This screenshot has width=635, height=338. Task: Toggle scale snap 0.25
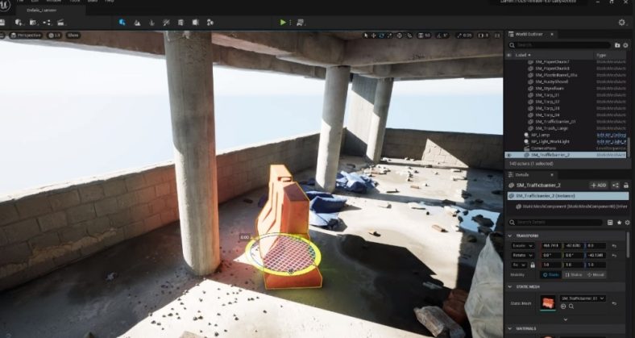coord(465,35)
